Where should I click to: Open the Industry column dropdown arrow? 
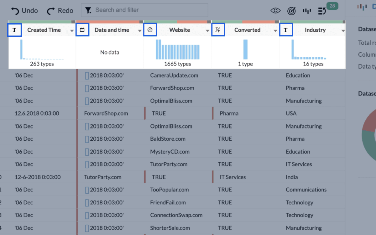pyautogui.click(x=343, y=31)
